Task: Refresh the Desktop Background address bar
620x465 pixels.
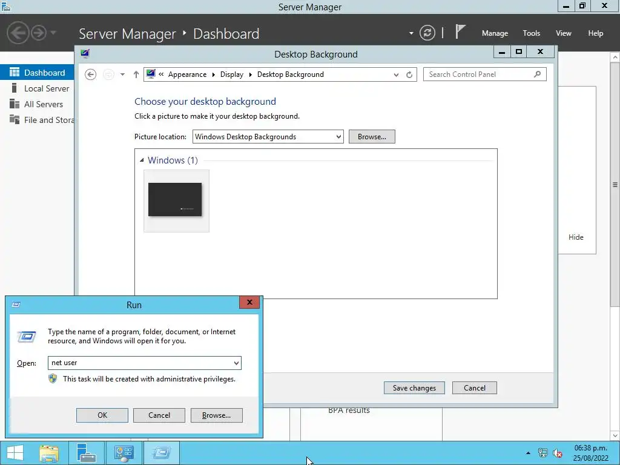Action: click(409, 74)
